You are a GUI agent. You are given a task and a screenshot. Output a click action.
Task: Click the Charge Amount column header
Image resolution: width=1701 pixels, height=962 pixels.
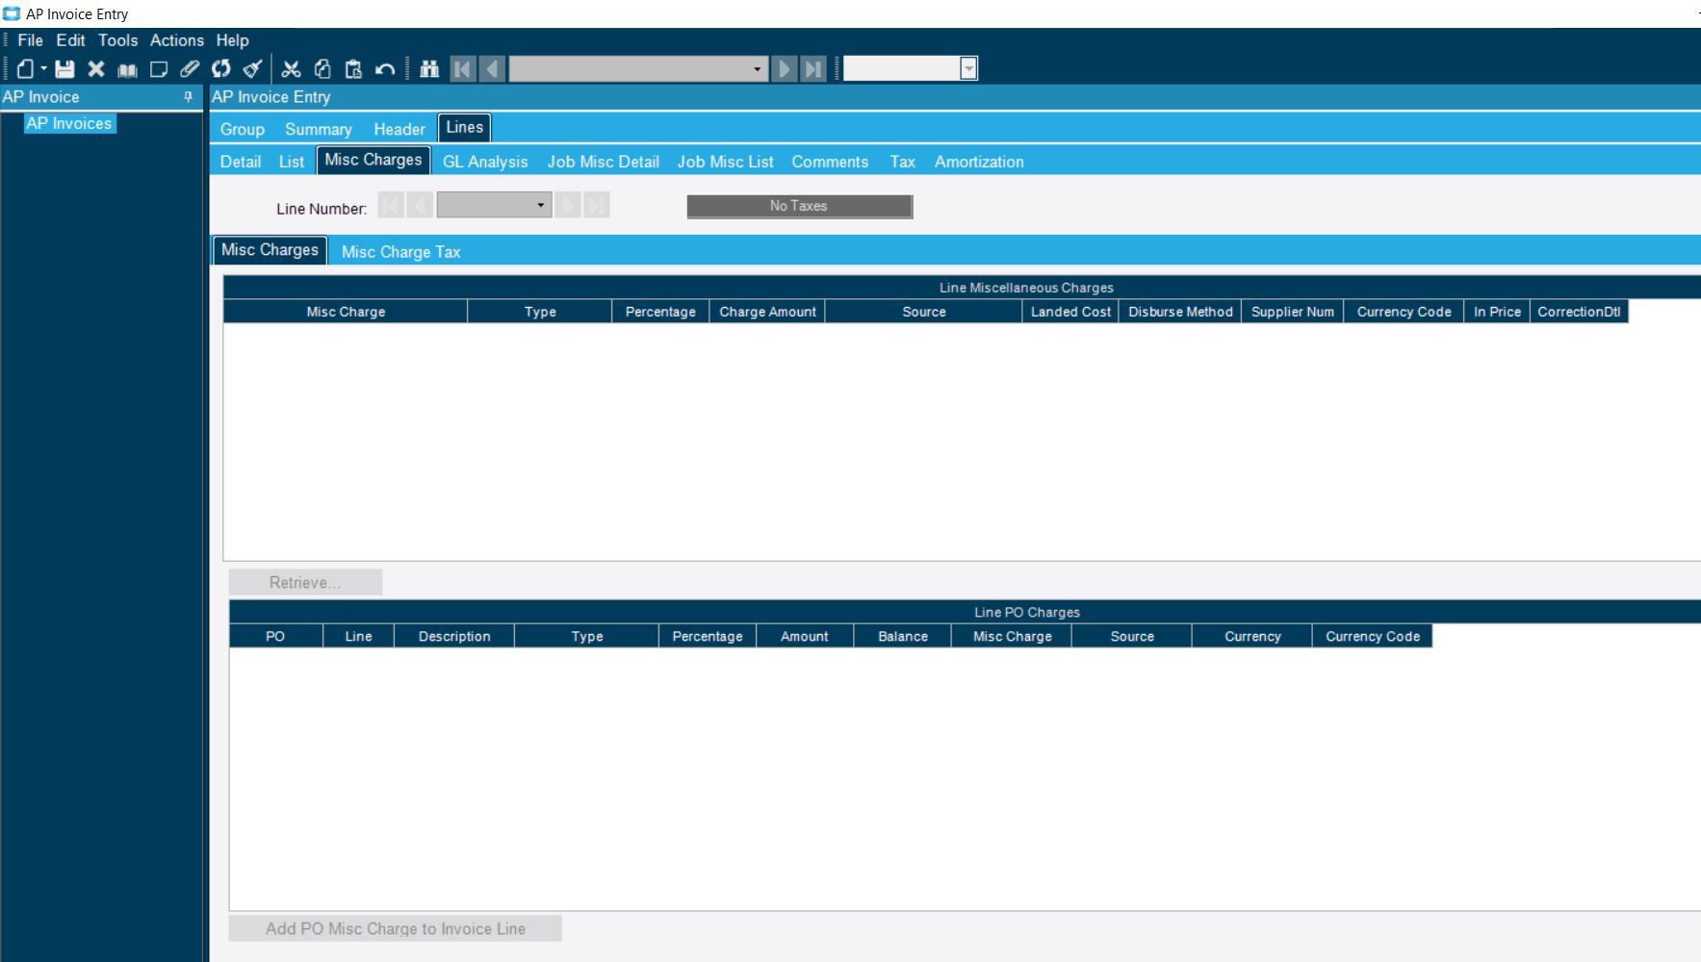[x=767, y=312]
